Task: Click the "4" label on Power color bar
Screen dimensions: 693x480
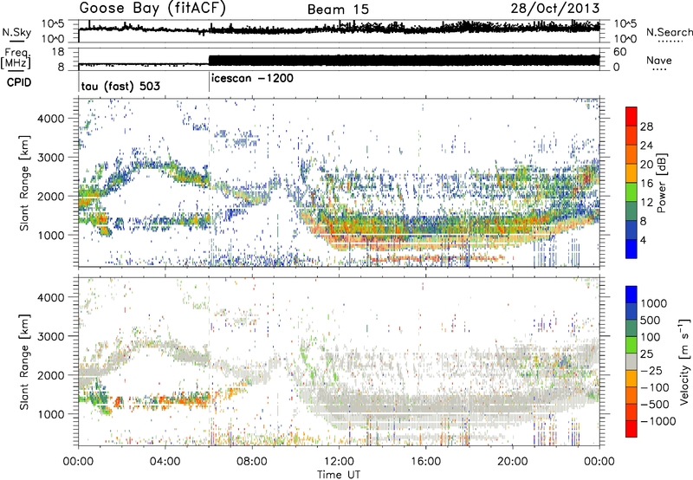Action: click(x=643, y=240)
